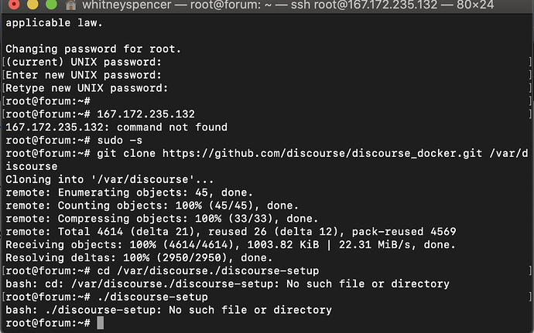Minimize the terminal using the yellow button
The image size is (534, 333).
click(x=33, y=4)
